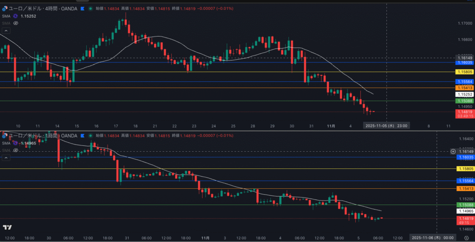The height and width of the screenshot is (242, 475).
Task: Click the TradingView logo in lower chart
Action: coord(7,227)
